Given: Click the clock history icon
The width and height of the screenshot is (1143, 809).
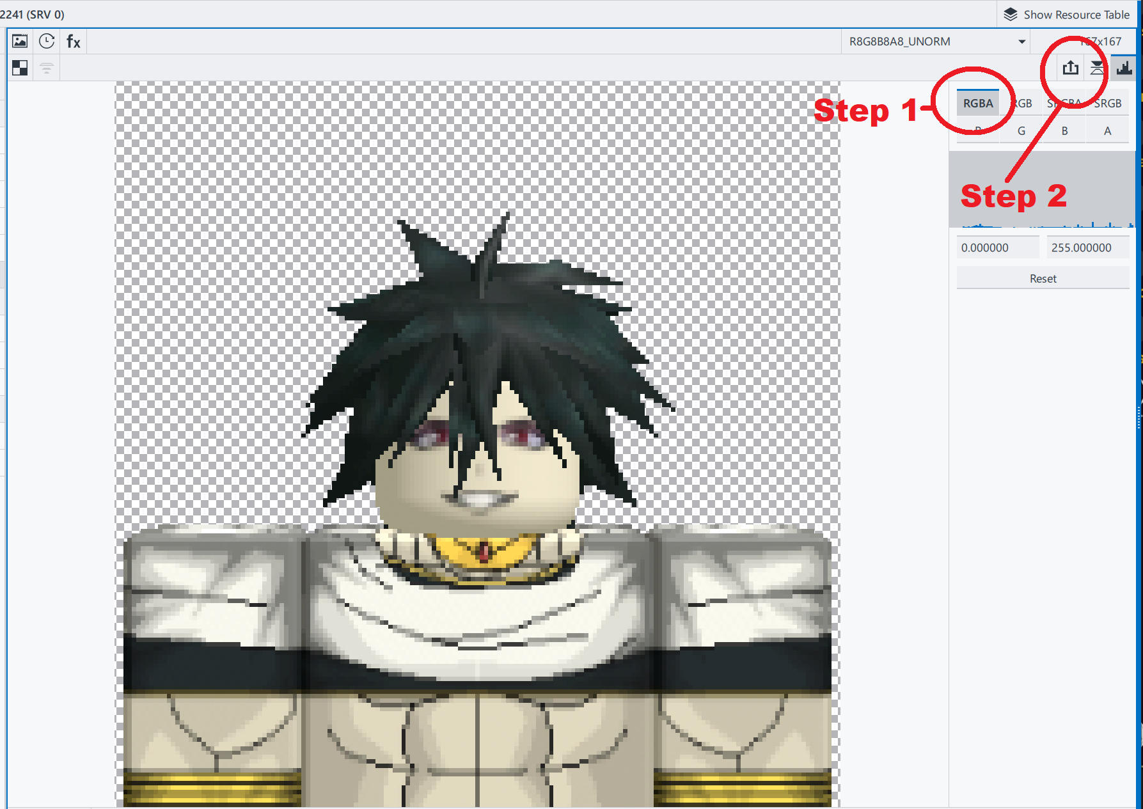Looking at the screenshot, I should (x=47, y=42).
